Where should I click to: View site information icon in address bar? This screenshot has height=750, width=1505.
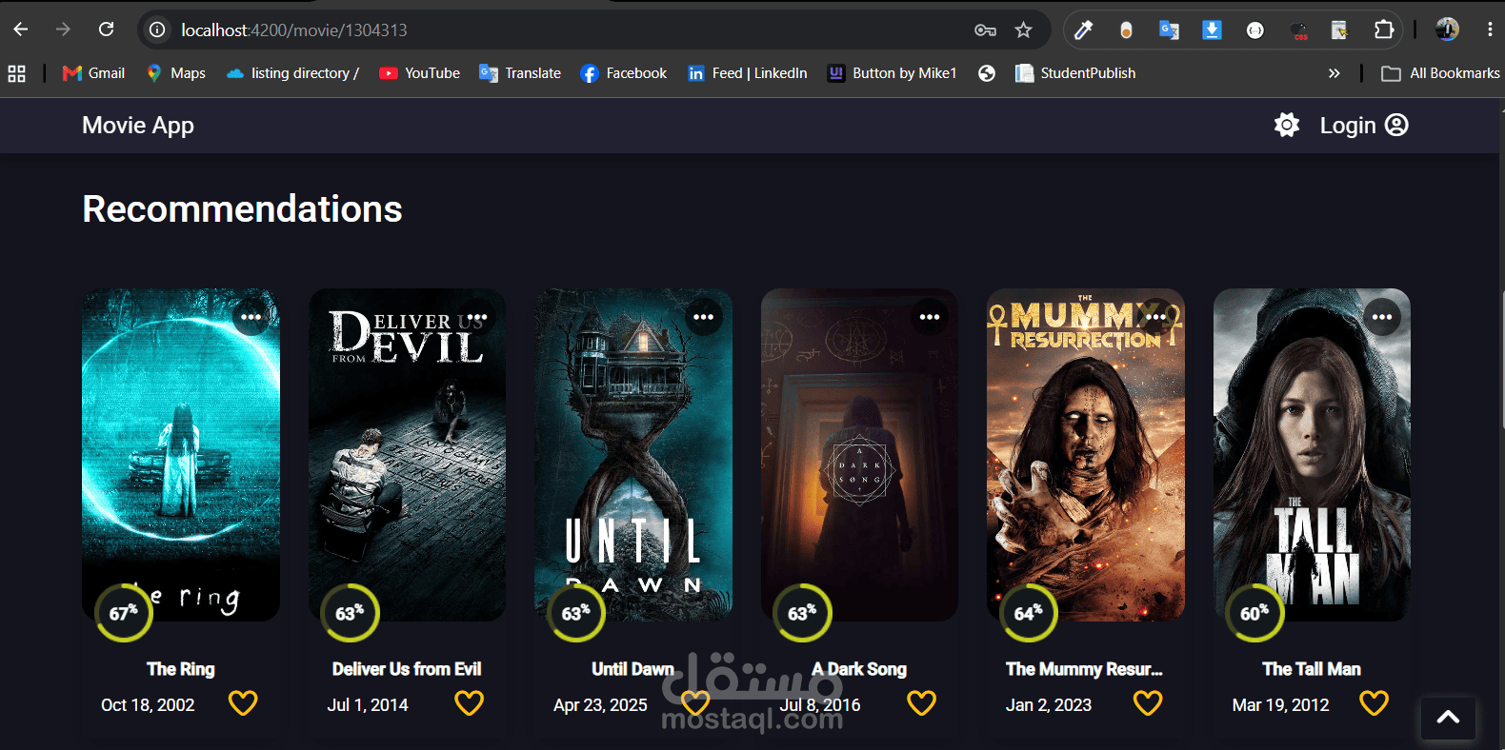point(157,30)
